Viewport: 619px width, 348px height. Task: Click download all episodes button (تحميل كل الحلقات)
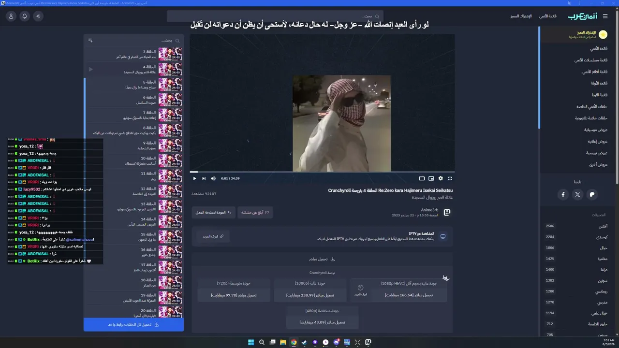click(x=133, y=325)
